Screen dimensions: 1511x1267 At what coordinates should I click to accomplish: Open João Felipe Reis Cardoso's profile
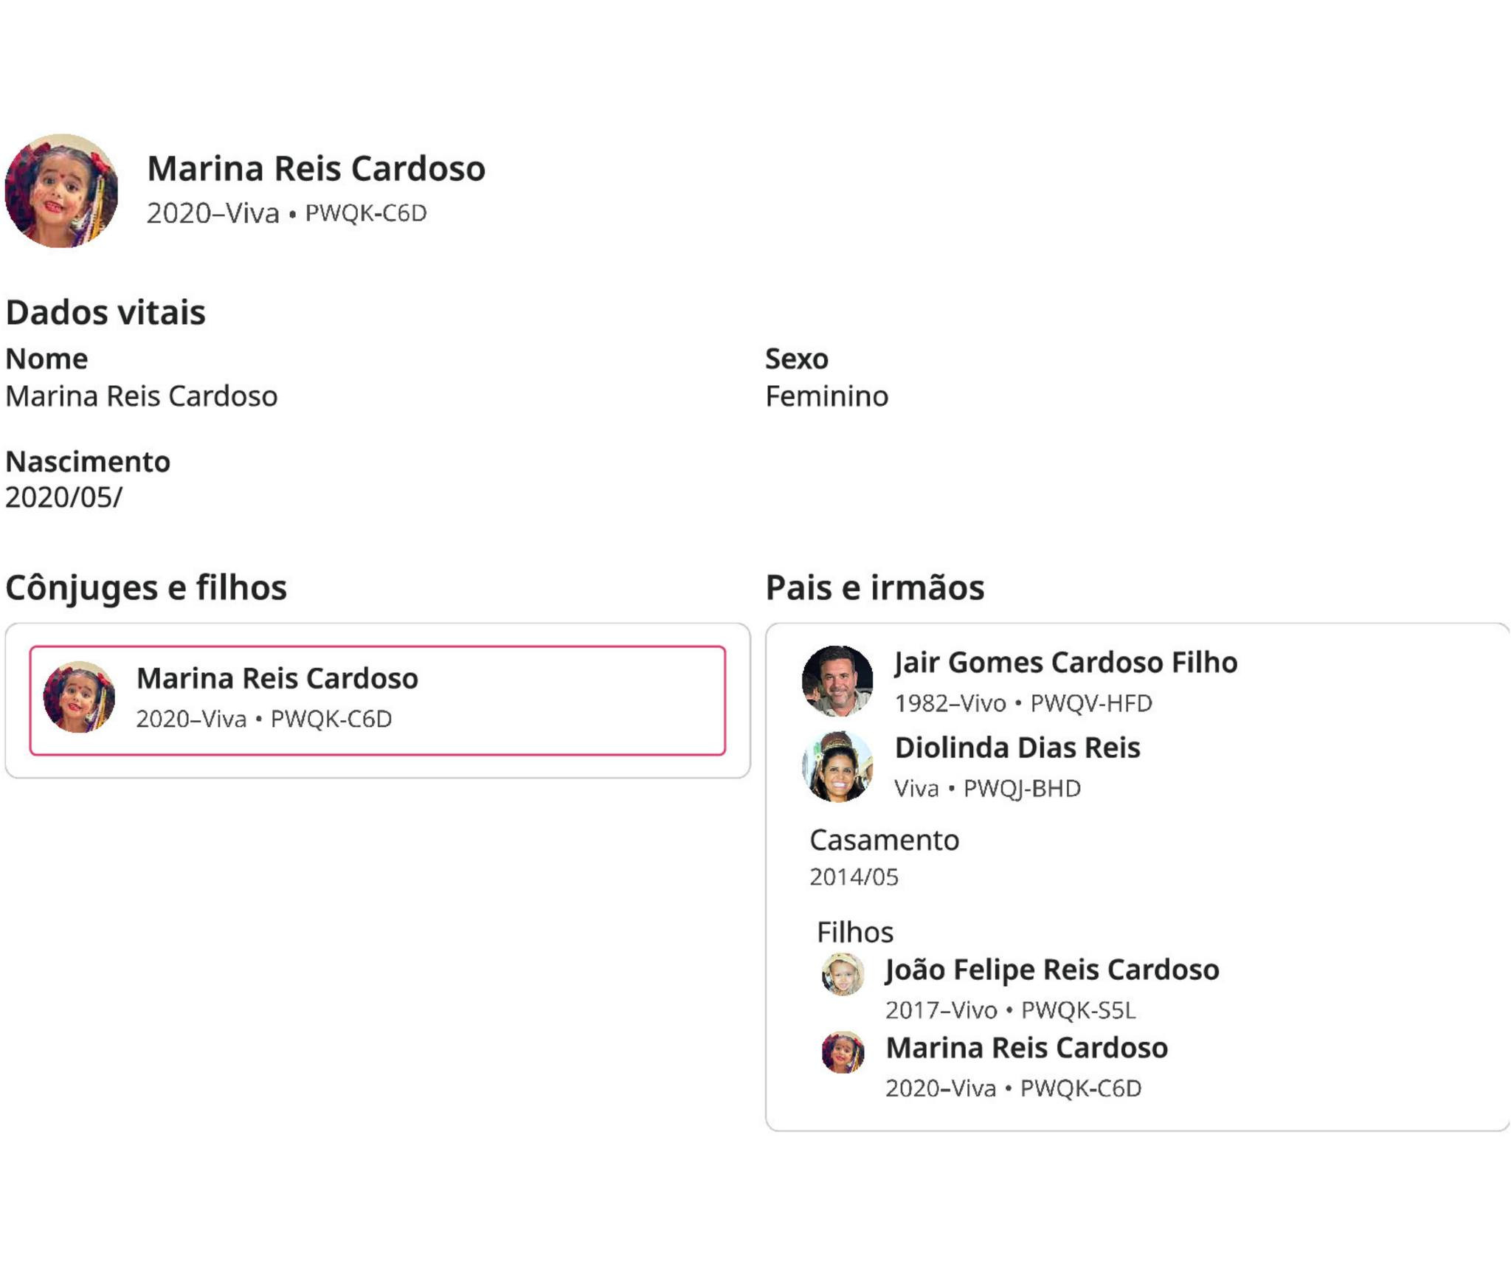click(1051, 970)
